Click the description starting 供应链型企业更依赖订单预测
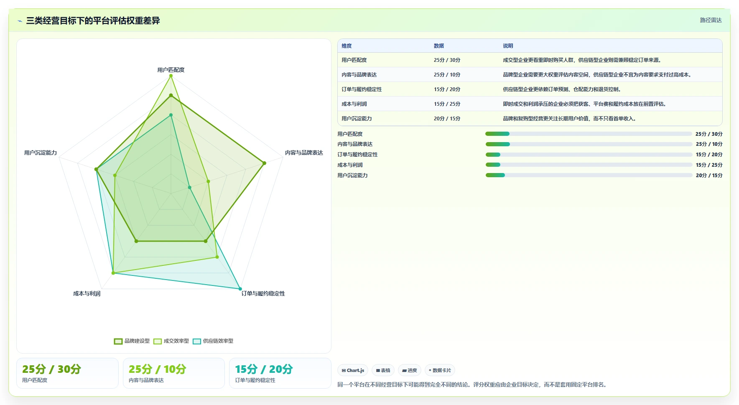The height and width of the screenshot is (405, 739). click(x=563, y=89)
